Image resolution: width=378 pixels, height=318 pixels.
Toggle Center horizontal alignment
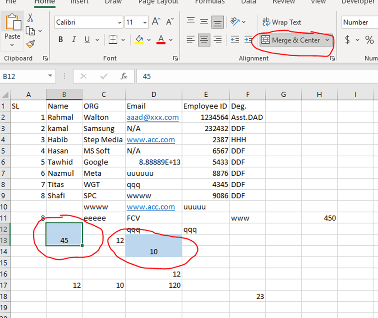tap(204, 40)
